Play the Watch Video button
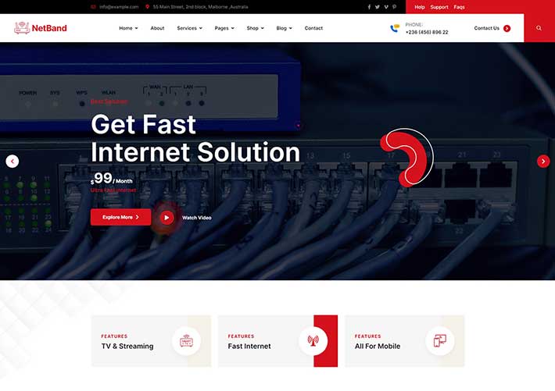Image resolution: width=555 pixels, height=391 pixels. (166, 218)
